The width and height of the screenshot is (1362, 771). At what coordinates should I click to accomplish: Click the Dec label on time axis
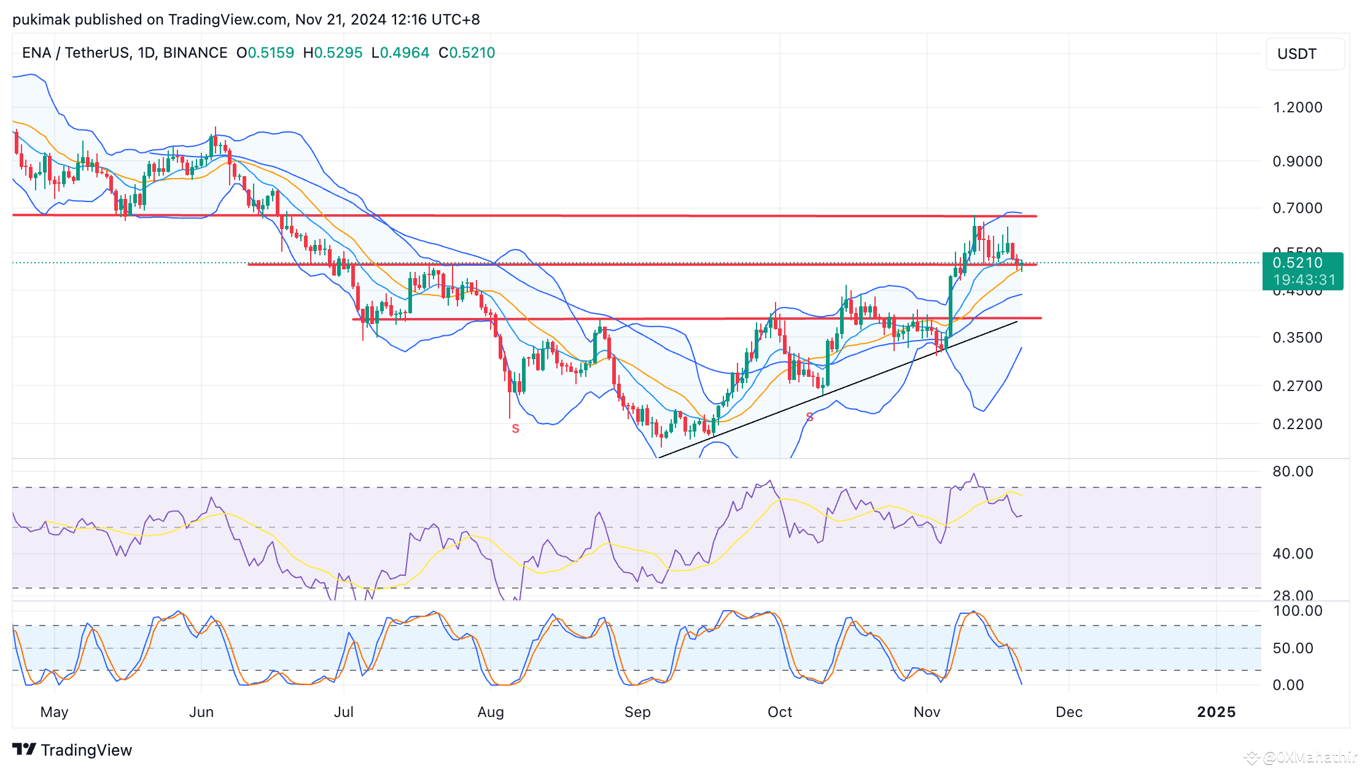[x=1068, y=712]
